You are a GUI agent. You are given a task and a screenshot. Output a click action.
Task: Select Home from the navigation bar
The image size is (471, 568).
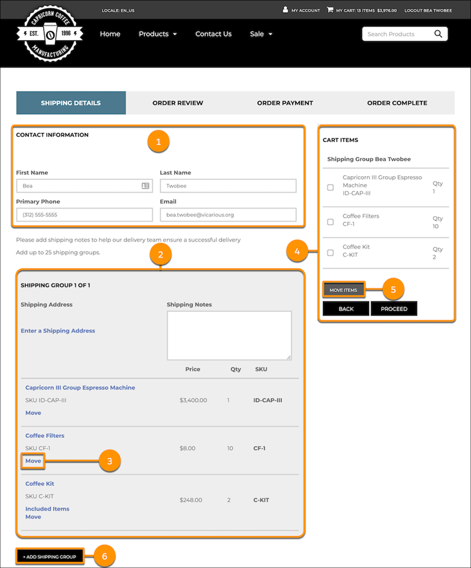[x=110, y=34]
